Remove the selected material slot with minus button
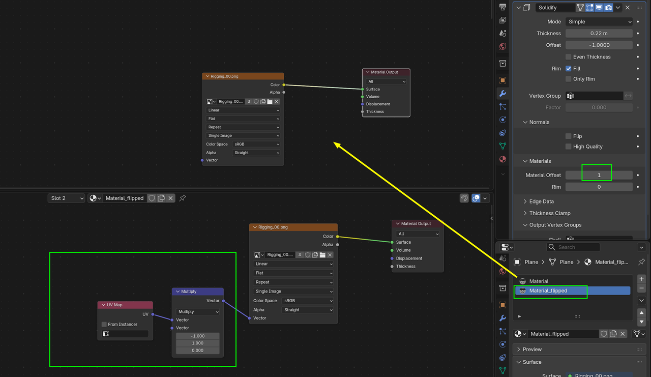The width and height of the screenshot is (651, 377). point(641,288)
